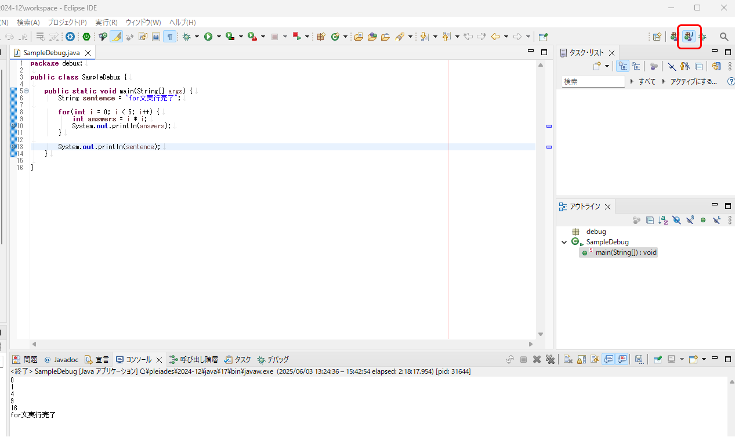Collapse all in task list toolbar
This screenshot has height=437, width=735.
coord(699,67)
